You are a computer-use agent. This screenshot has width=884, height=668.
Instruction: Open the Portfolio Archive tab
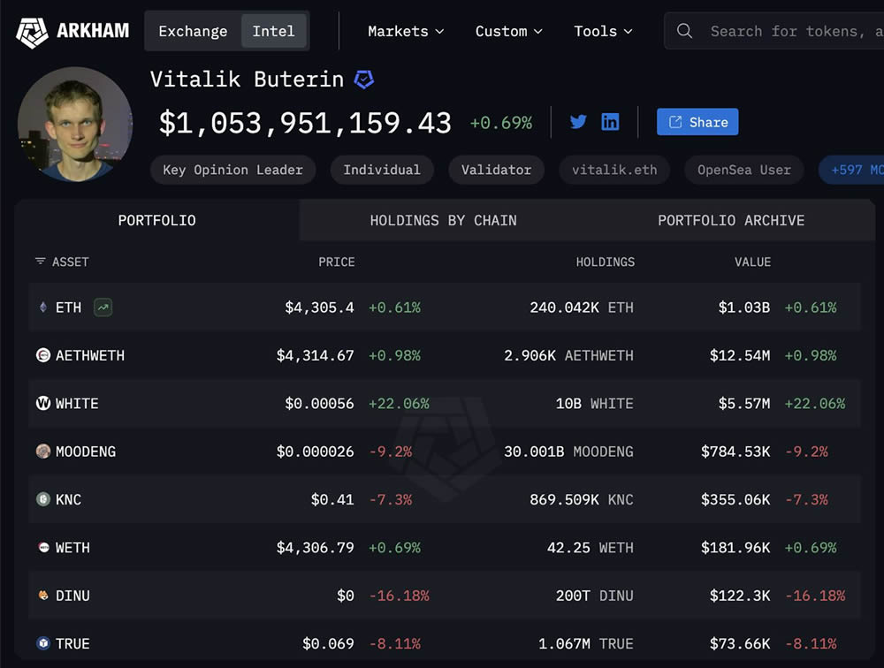(x=731, y=220)
